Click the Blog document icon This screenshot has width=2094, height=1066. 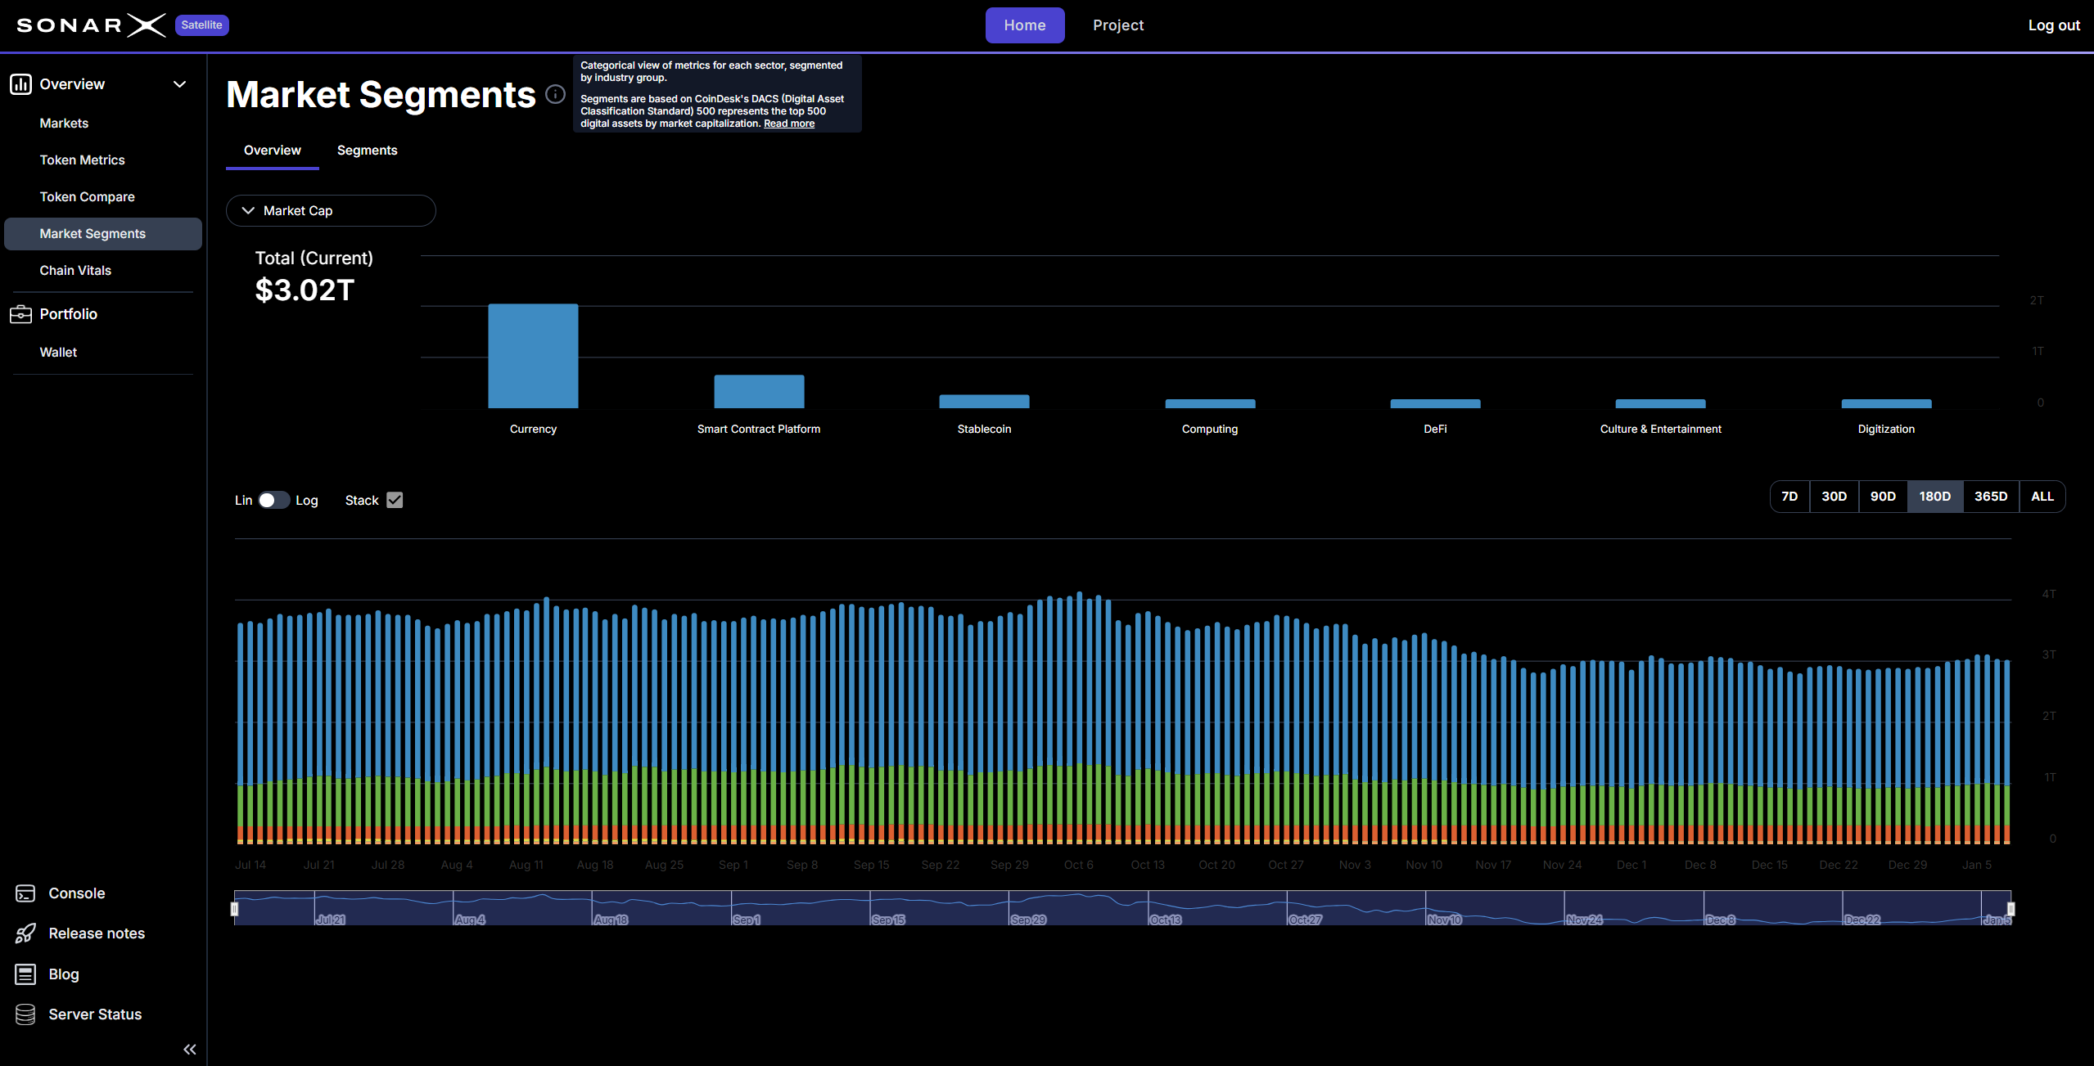(x=25, y=974)
